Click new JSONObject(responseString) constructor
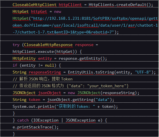Screen dimensions: 159x137 [102, 93]
